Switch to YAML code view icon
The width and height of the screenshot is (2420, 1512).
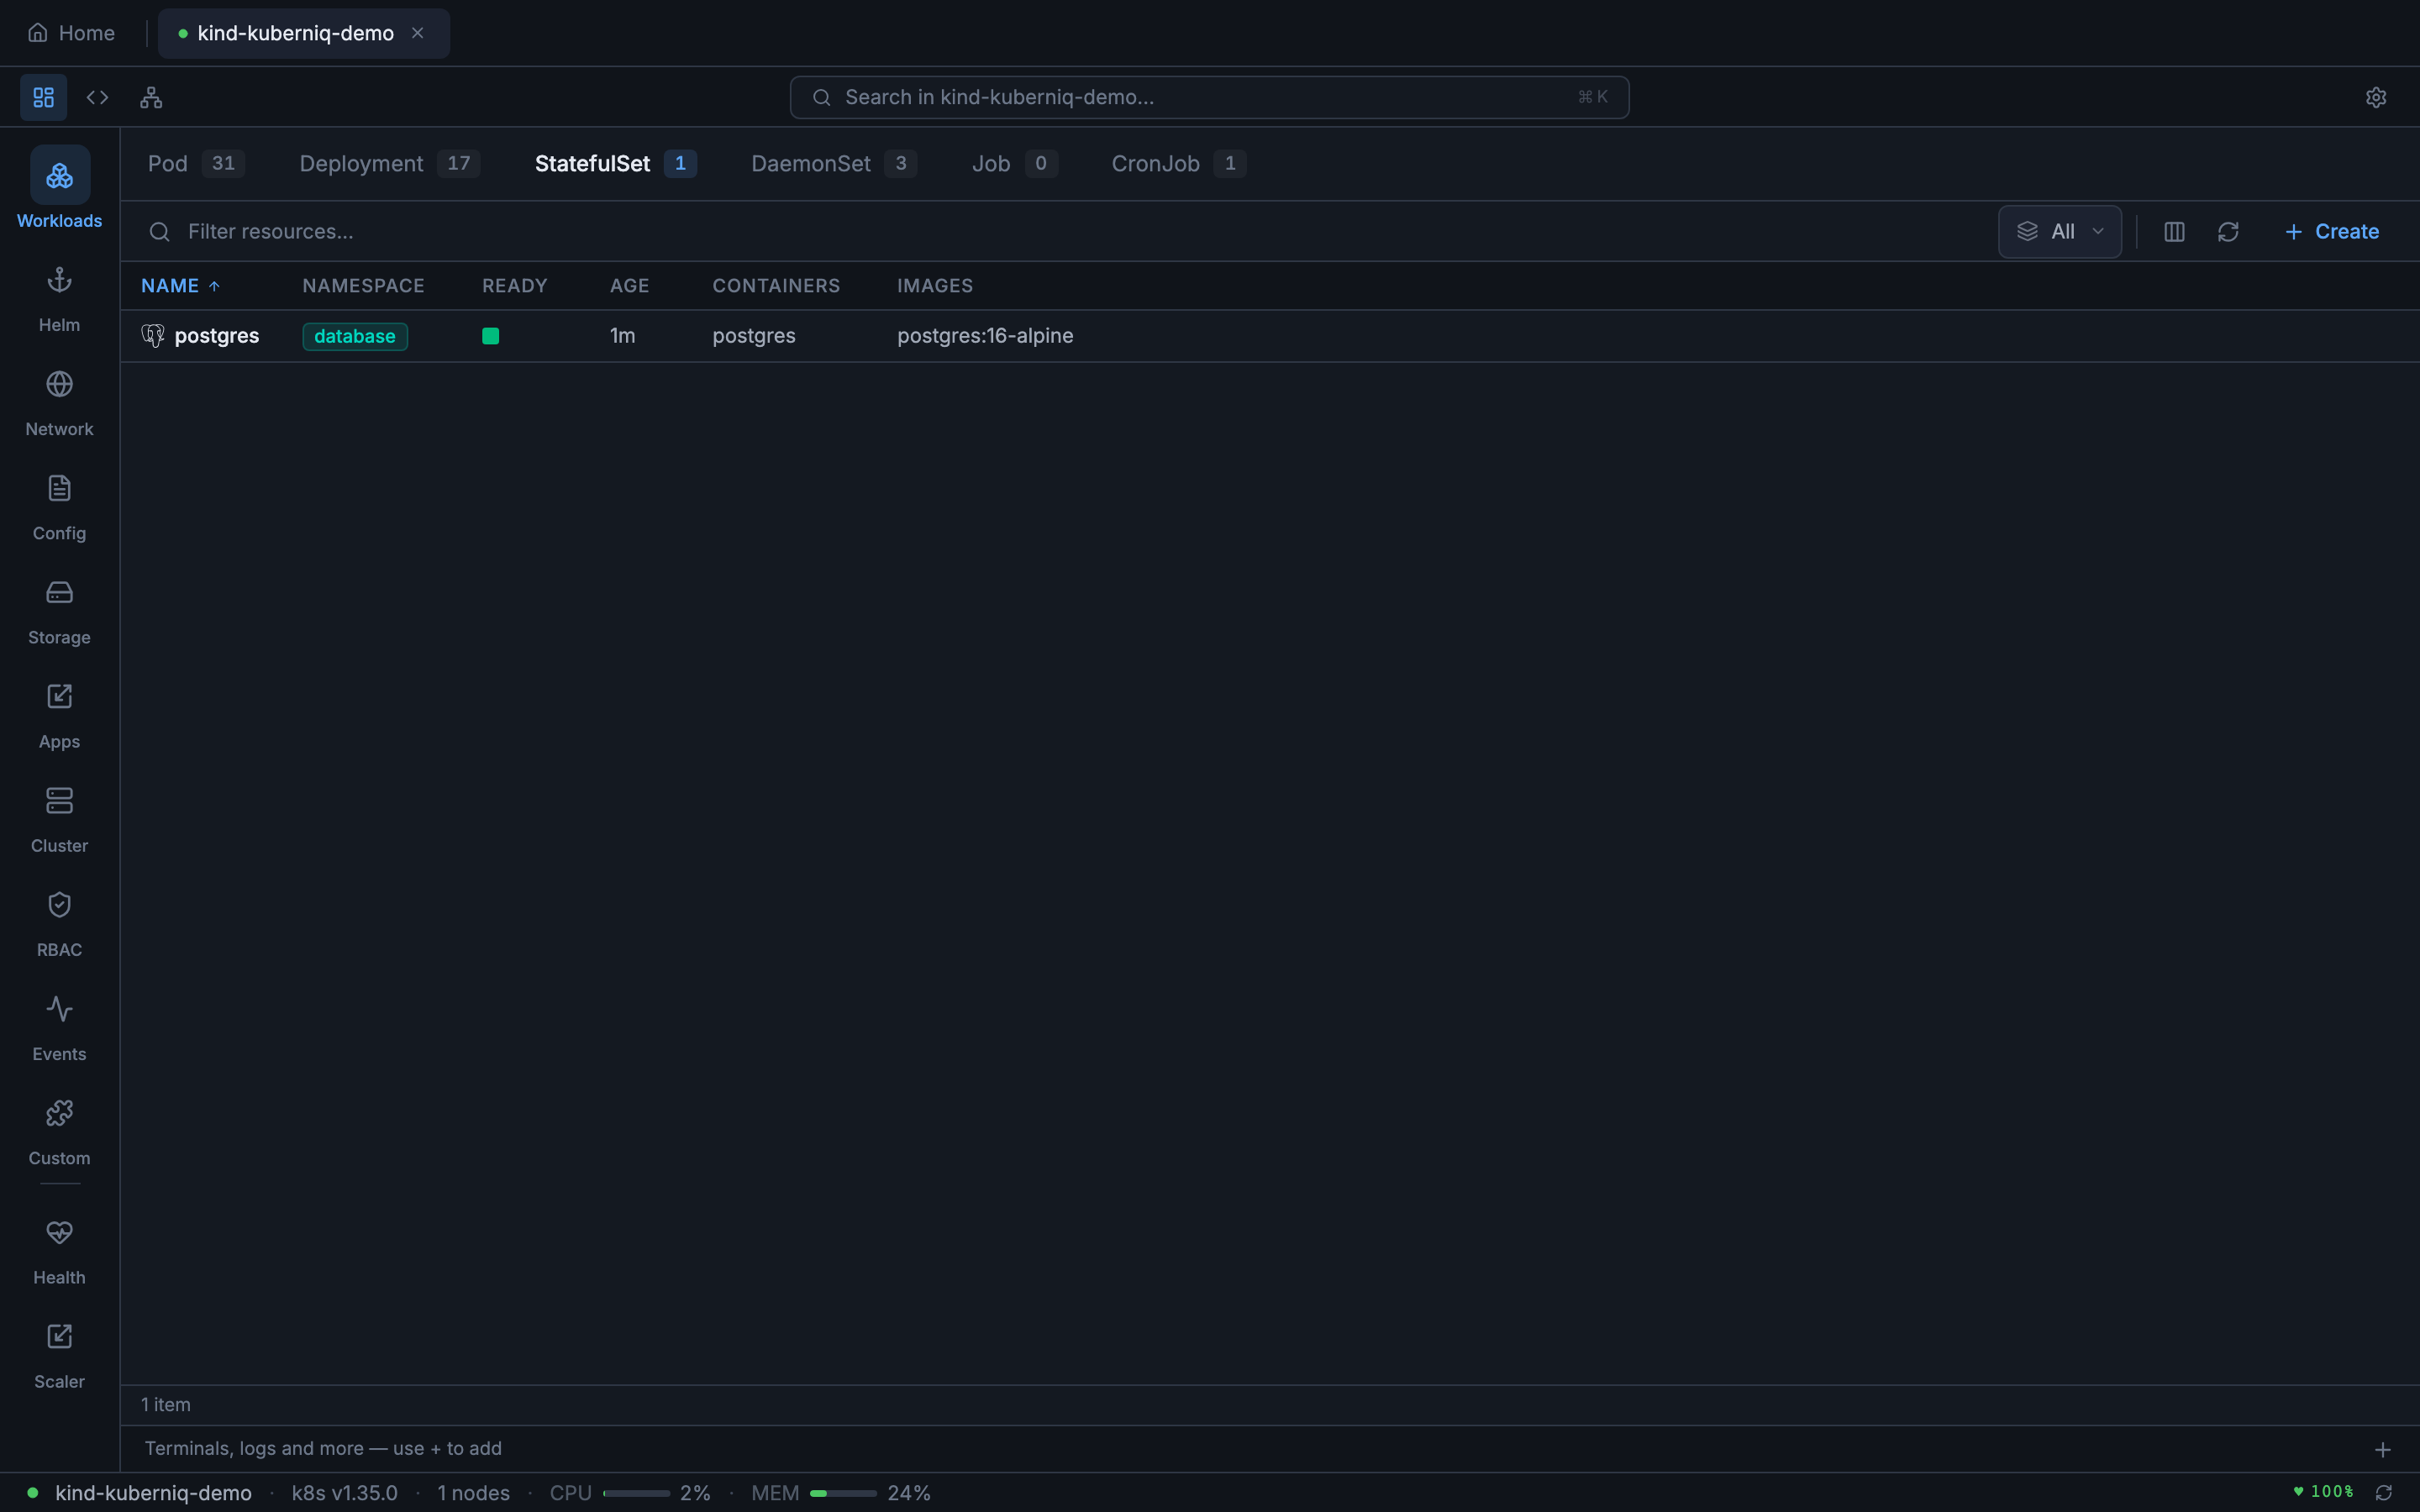click(x=97, y=97)
